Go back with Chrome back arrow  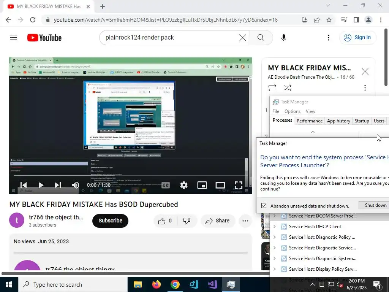pyautogui.click(x=8, y=20)
